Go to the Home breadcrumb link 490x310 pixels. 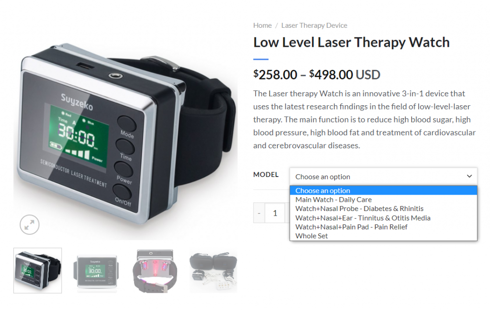262,25
